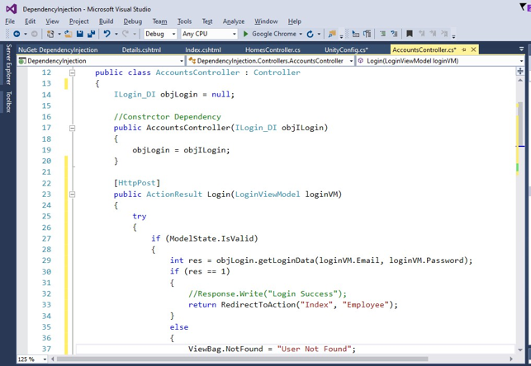
Task: Click the Find in Files icon
Action: pyautogui.click(x=332, y=34)
